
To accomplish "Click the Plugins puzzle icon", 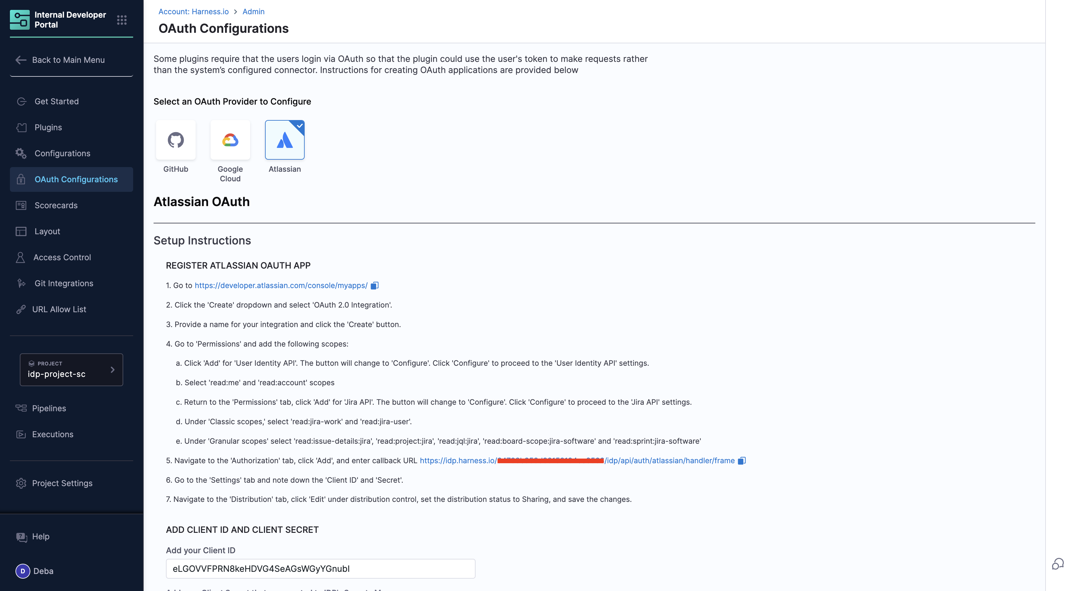I will pos(21,127).
